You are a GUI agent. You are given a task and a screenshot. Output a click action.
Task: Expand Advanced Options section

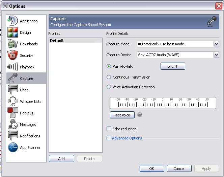[x=109, y=138]
